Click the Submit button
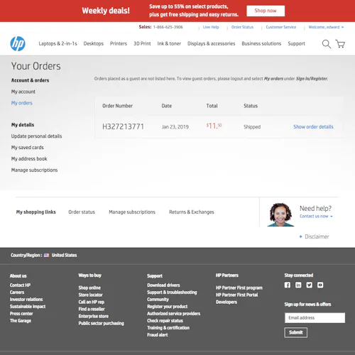Screen dimensions: 355x355 (296, 332)
